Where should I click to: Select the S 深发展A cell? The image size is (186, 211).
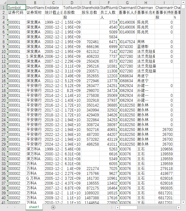tap(35, 56)
